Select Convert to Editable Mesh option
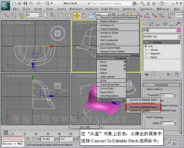This screenshot has width=184, height=148. point(143,100)
